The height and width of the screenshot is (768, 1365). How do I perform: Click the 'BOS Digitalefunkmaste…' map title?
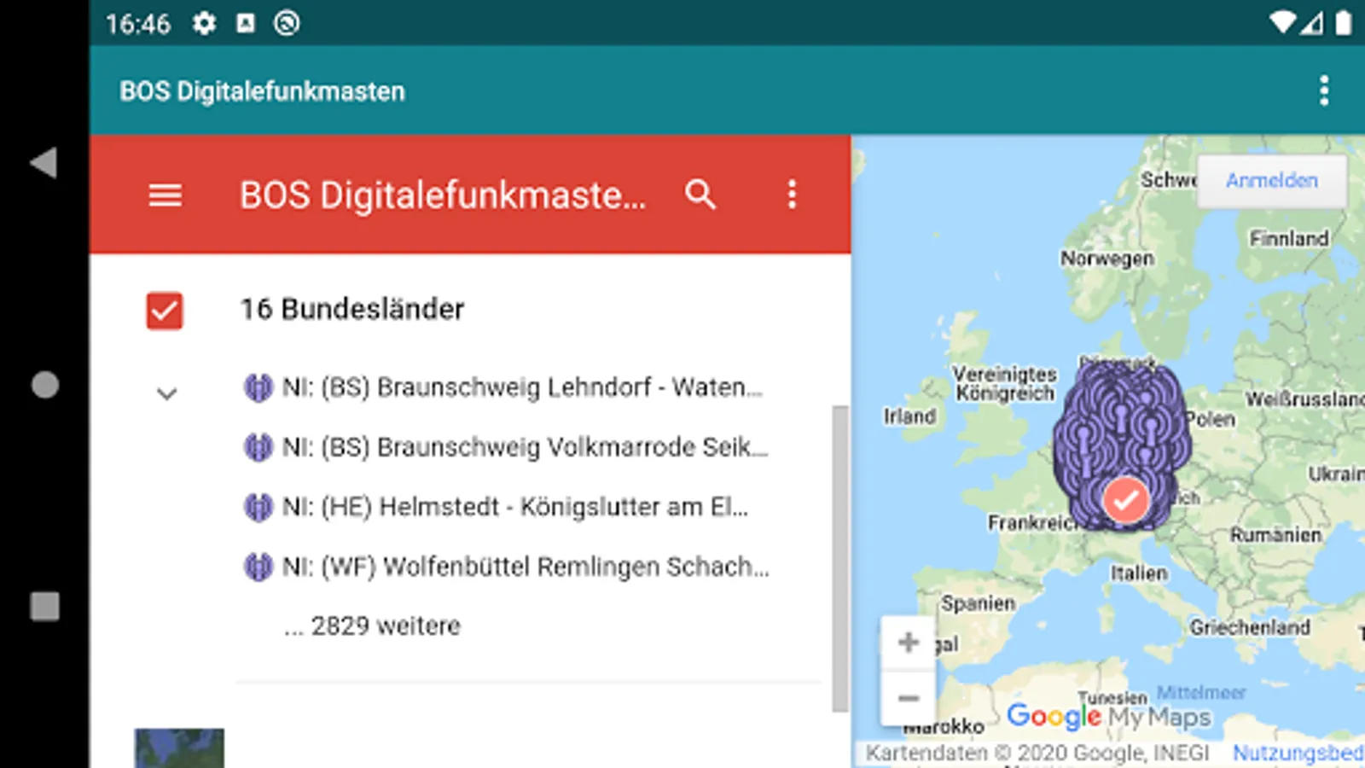[443, 195]
